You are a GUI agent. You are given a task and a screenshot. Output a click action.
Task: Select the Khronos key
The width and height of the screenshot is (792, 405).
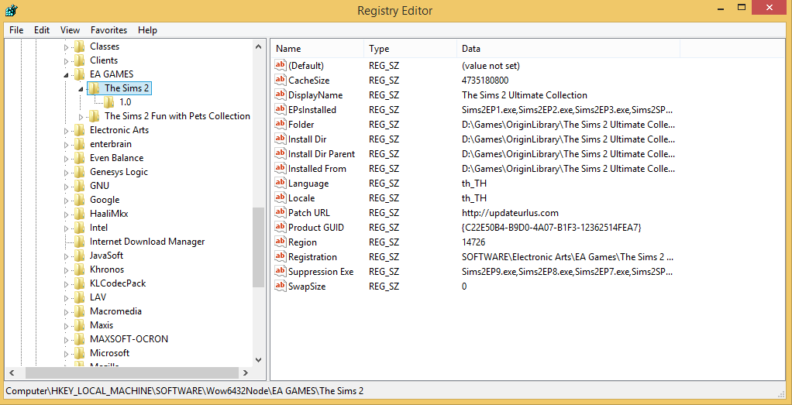pos(107,269)
